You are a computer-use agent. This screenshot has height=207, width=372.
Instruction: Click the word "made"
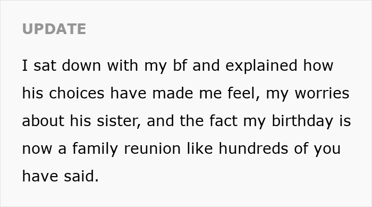[173, 93]
